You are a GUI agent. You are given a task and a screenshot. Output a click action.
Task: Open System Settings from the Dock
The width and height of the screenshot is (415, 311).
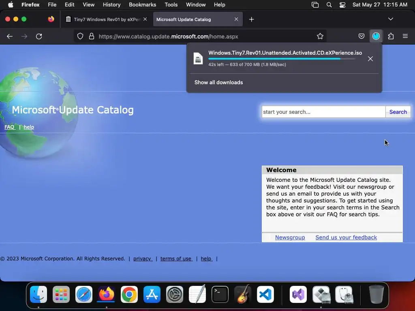tap(174, 294)
